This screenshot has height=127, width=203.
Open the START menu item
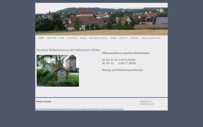41,38
